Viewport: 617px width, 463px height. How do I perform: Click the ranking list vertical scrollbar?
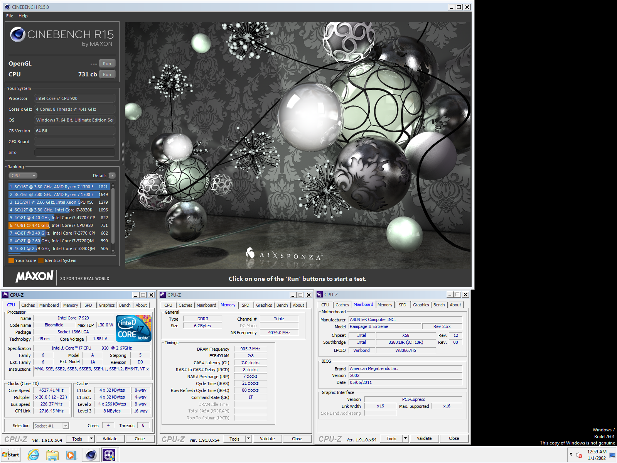coord(113,216)
